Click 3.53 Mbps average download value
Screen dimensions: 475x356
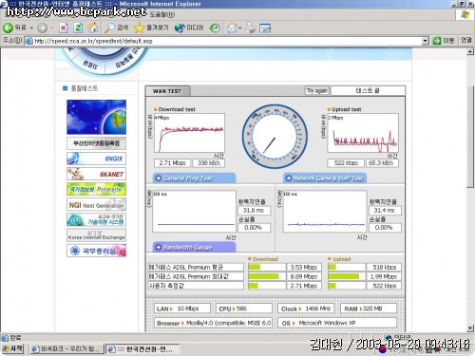point(303,268)
